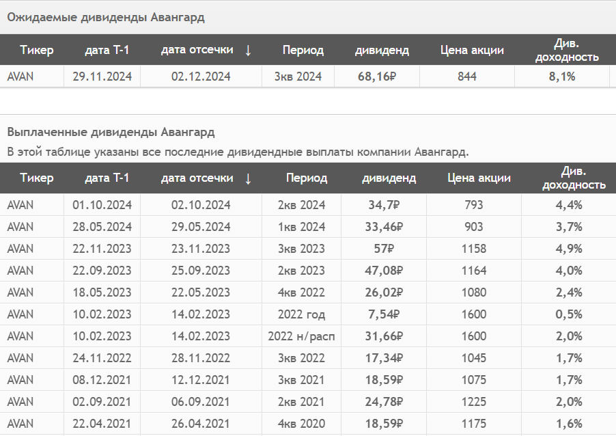The height and width of the screenshot is (436, 616).
Task: Click dividend 24,78₽ cell
Action: coord(384,402)
